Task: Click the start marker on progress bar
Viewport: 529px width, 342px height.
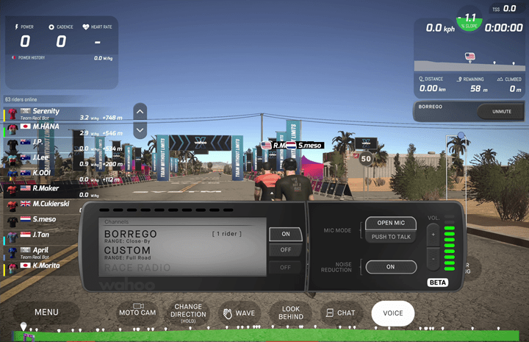Action: 24,326
